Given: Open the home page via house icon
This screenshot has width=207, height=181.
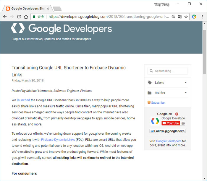Looking at the screenshot, I should 26,17.
